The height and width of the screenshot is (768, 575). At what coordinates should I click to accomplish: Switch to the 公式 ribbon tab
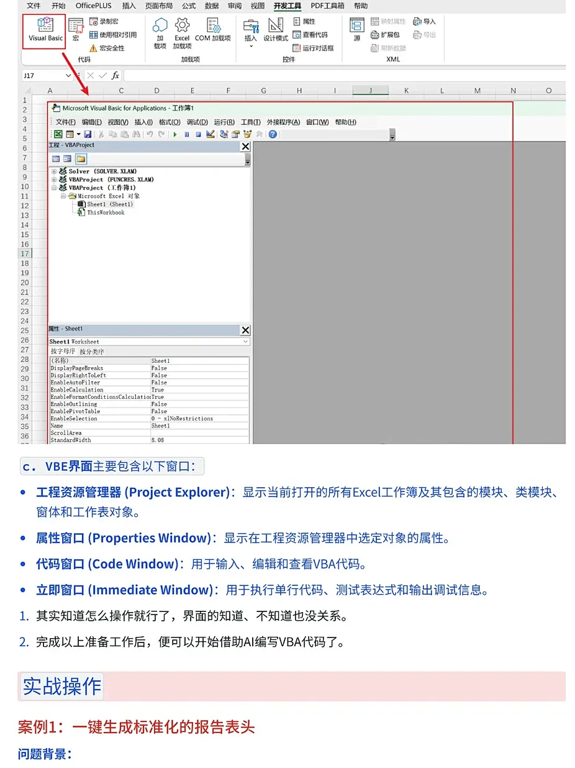189,6
